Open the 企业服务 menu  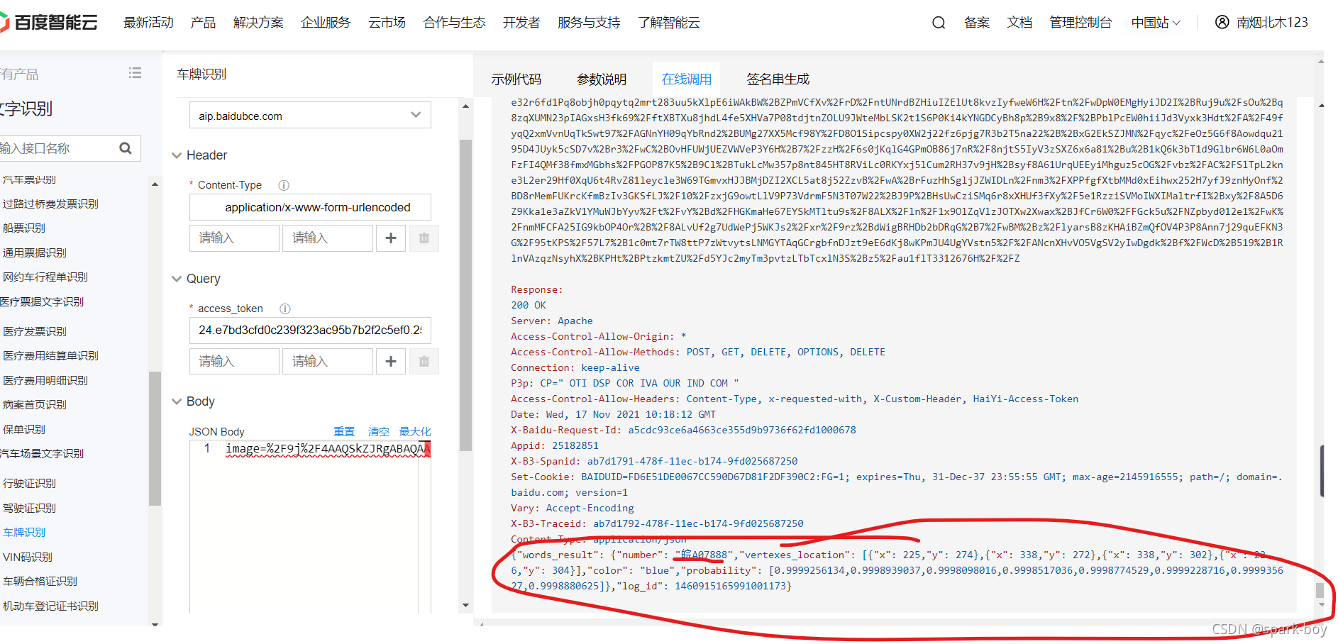[x=326, y=23]
